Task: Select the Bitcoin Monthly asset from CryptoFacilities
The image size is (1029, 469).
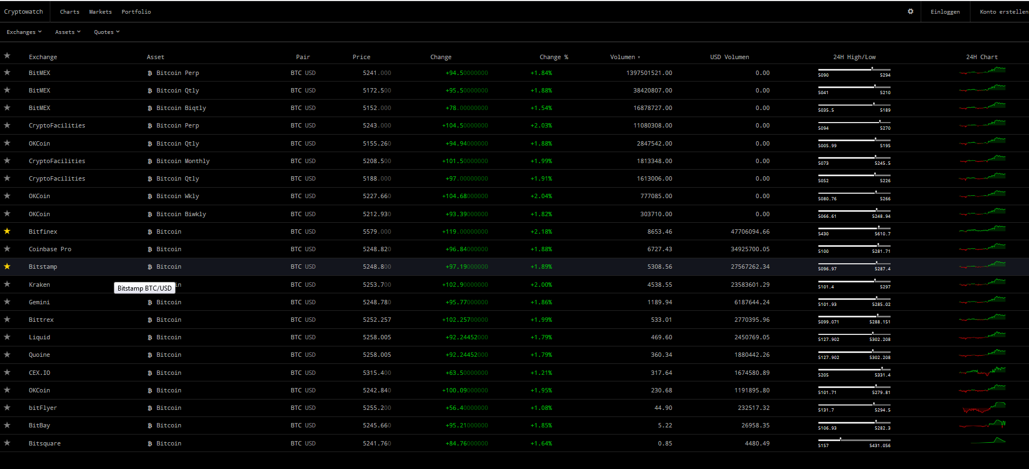Action: (x=183, y=161)
